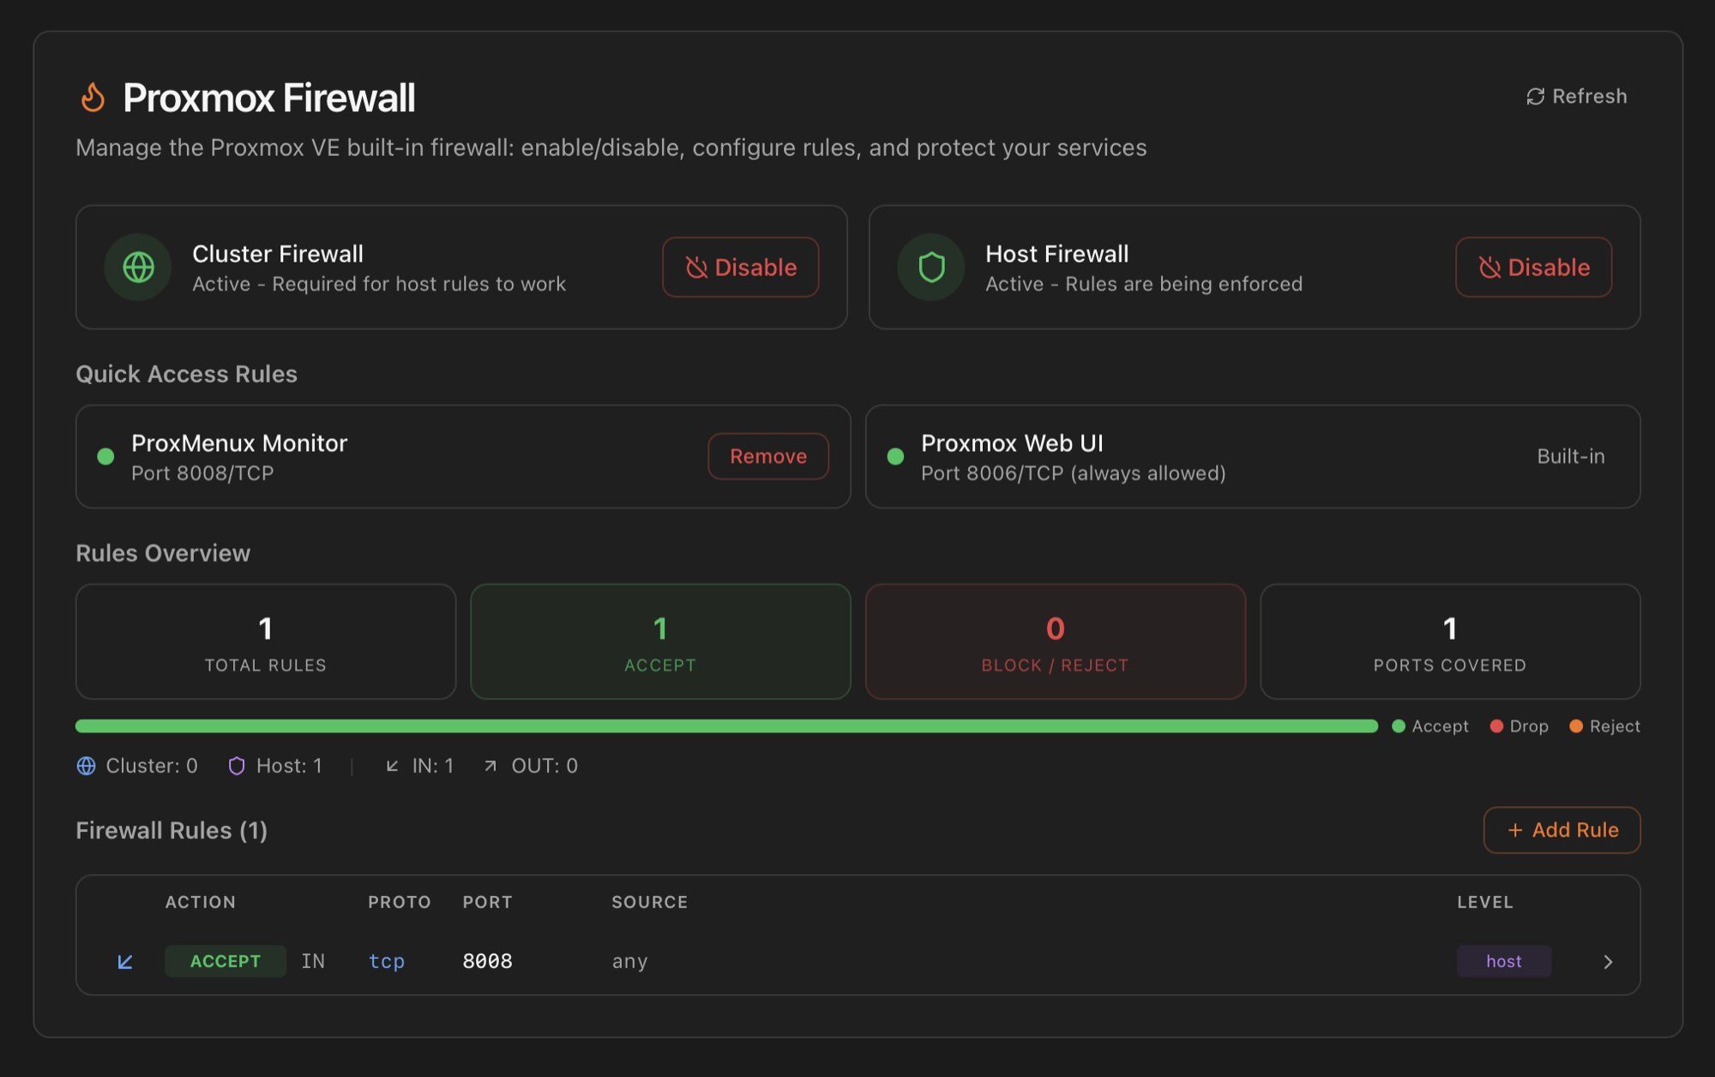
Task: Click the shield icon next to Host: 1
Action: click(x=237, y=766)
